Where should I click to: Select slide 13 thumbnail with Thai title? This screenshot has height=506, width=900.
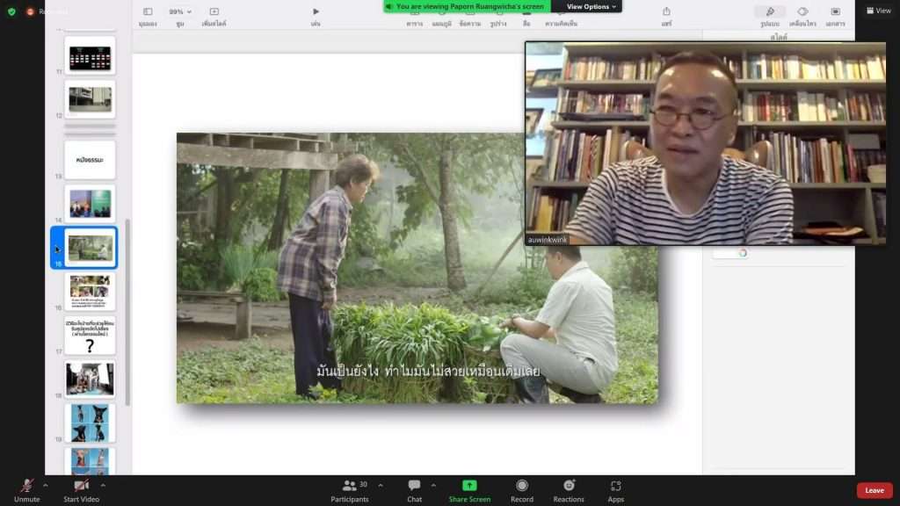[x=90, y=160]
